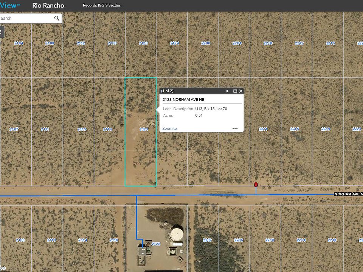Click the NORHAM AVE NE street label
Screen dimensions: 363x272
348,194
